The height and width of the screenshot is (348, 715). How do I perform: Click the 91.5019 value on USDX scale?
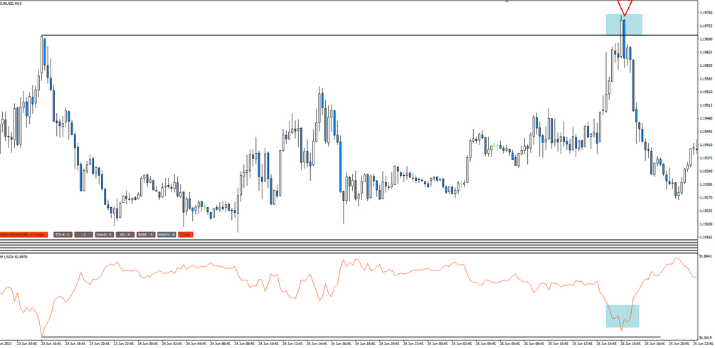[706, 333]
